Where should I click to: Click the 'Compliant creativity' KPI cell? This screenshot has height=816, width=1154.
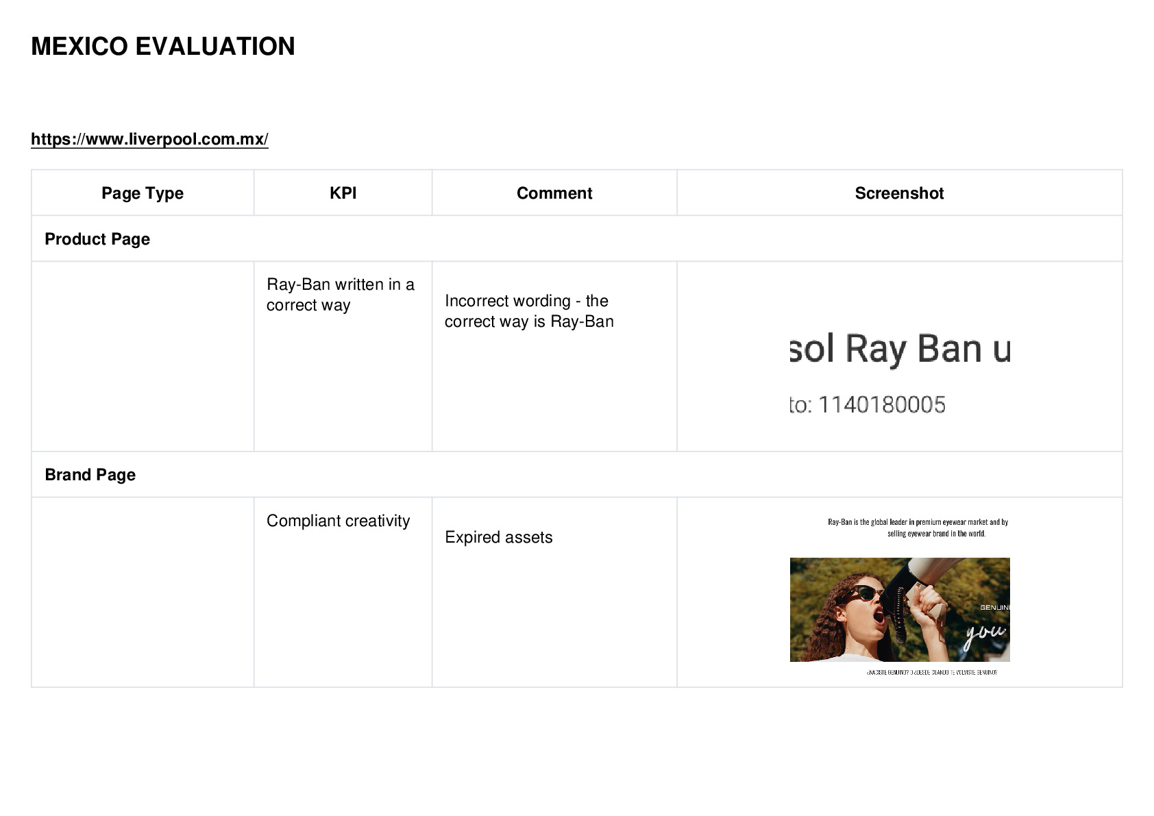[x=343, y=592]
